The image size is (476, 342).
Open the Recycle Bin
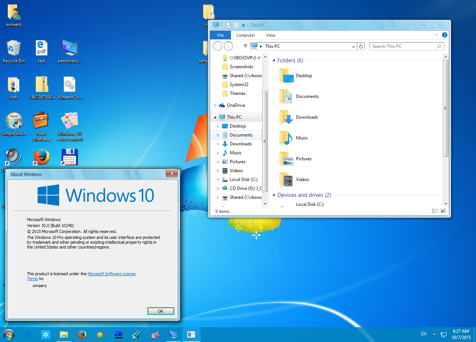[x=14, y=49]
